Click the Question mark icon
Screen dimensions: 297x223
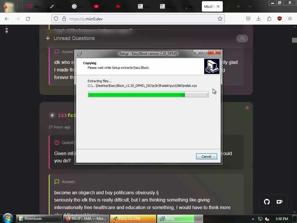pyautogui.click(x=57, y=143)
